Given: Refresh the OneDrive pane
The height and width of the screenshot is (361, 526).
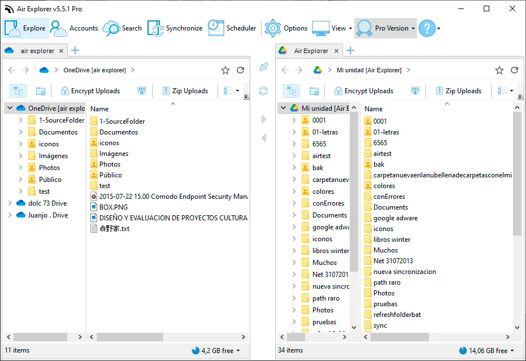Looking at the screenshot, I should 241,70.
